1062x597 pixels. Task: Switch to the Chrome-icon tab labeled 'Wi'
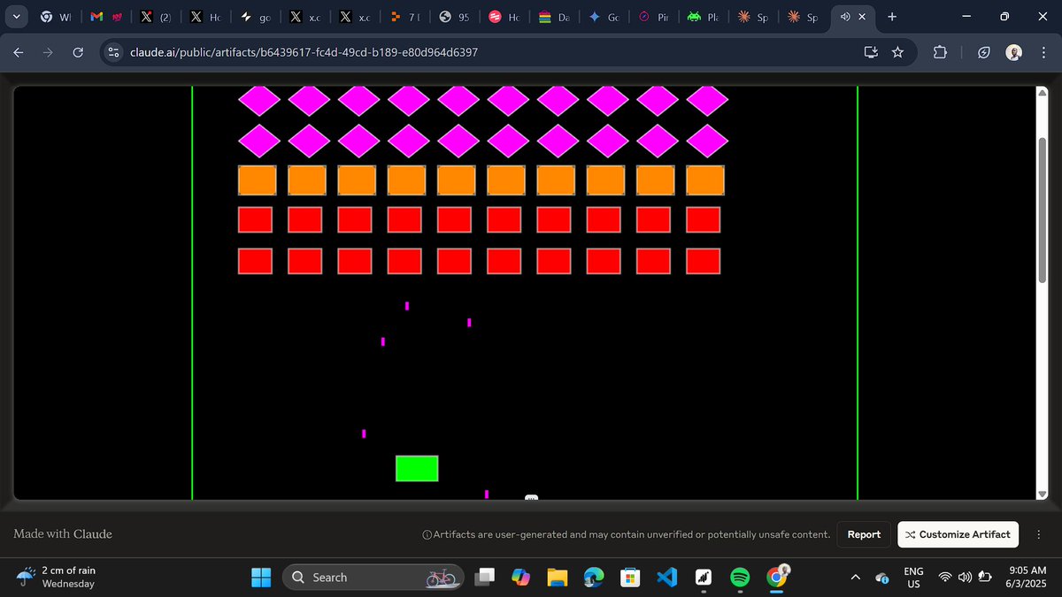pyautogui.click(x=55, y=17)
